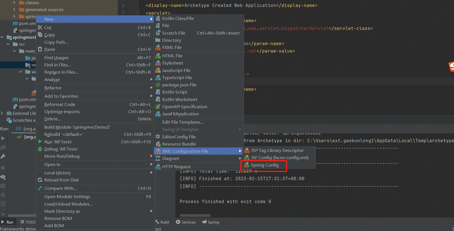The height and width of the screenshot is (231, 454).
Task: Open the Local History submenu arrow
Action: 151,173
